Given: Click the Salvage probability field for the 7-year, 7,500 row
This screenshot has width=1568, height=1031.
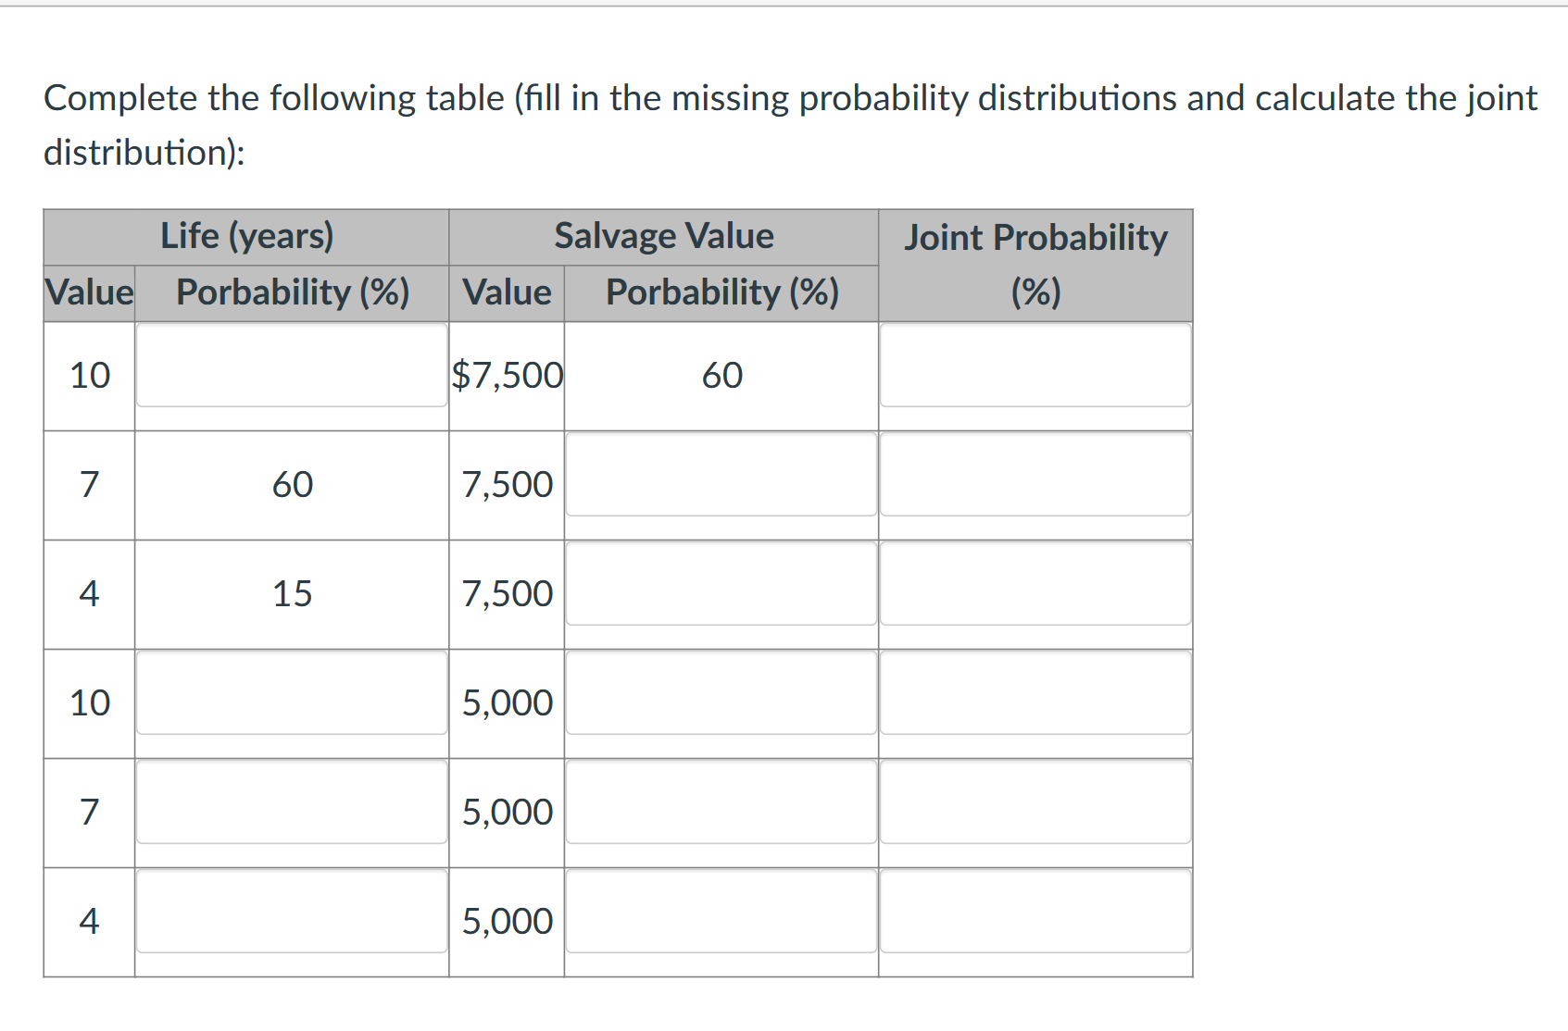Looking at the screenshot, I should 721,475.
